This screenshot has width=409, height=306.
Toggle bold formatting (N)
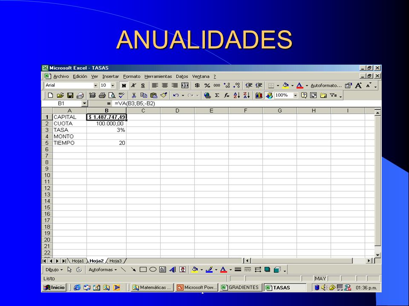[x=124, y=85]
